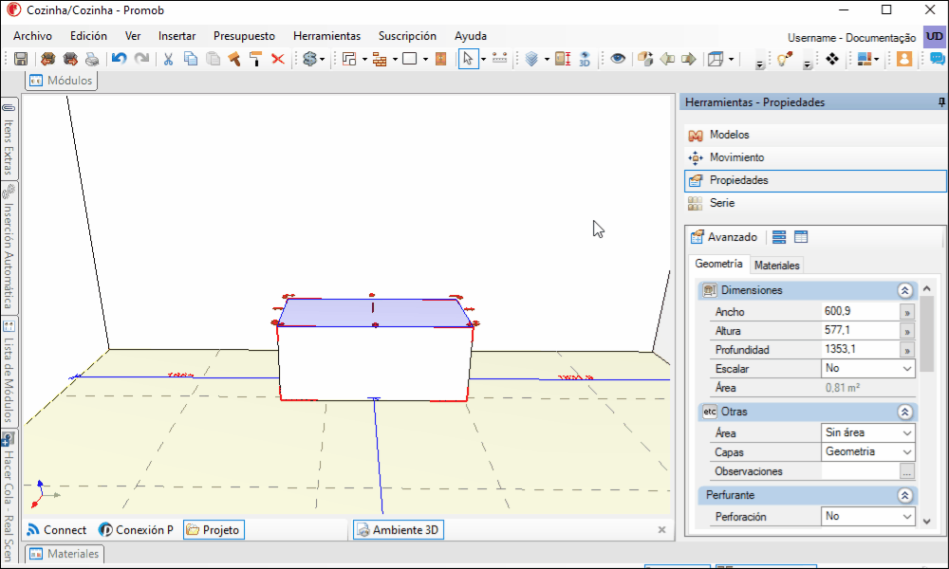
Task: Open the dollar icon dropdown arrow
Action: [x=322, y=59]
